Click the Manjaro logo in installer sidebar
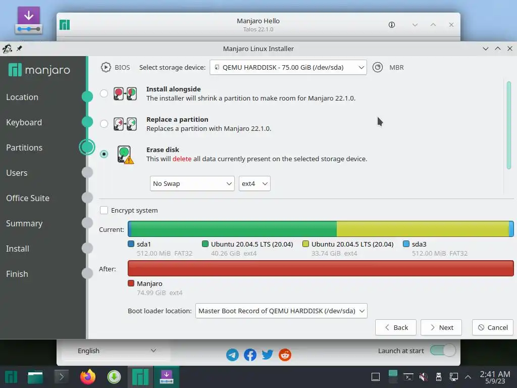 pyautogui.click(x=39, y=70)
